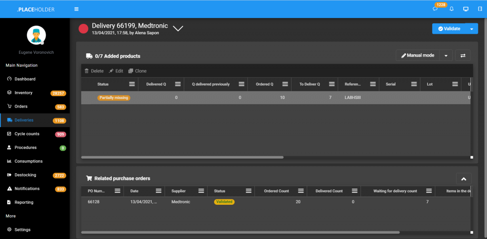487x239 pixels.
Task: Click the swap arrows icon beside Manual mode
Action: [463, 56]
